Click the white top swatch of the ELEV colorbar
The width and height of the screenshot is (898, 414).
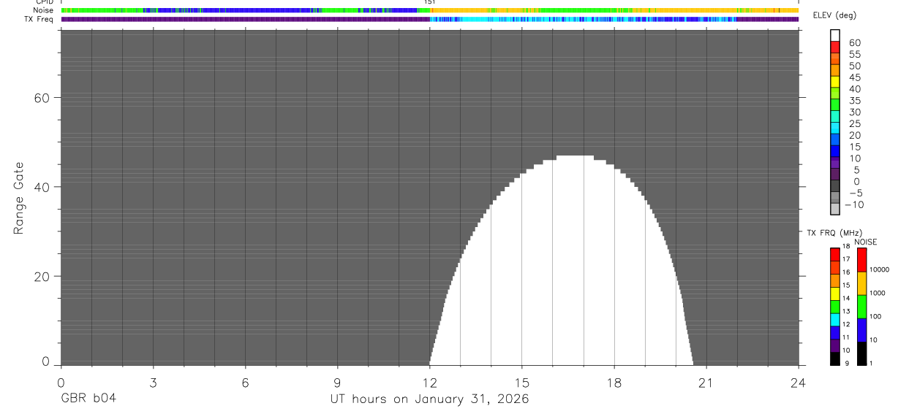(x=835, y=35)
